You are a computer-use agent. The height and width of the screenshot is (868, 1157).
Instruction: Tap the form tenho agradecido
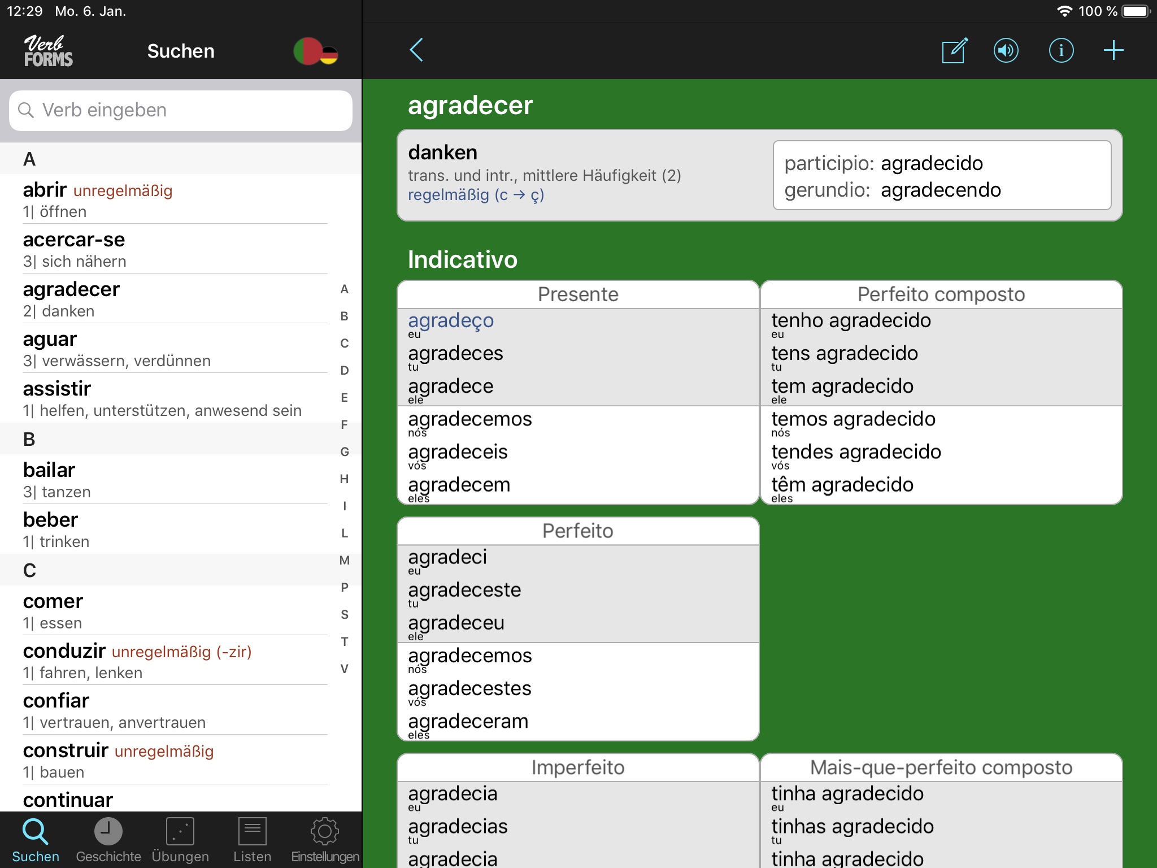coord(851,321)
